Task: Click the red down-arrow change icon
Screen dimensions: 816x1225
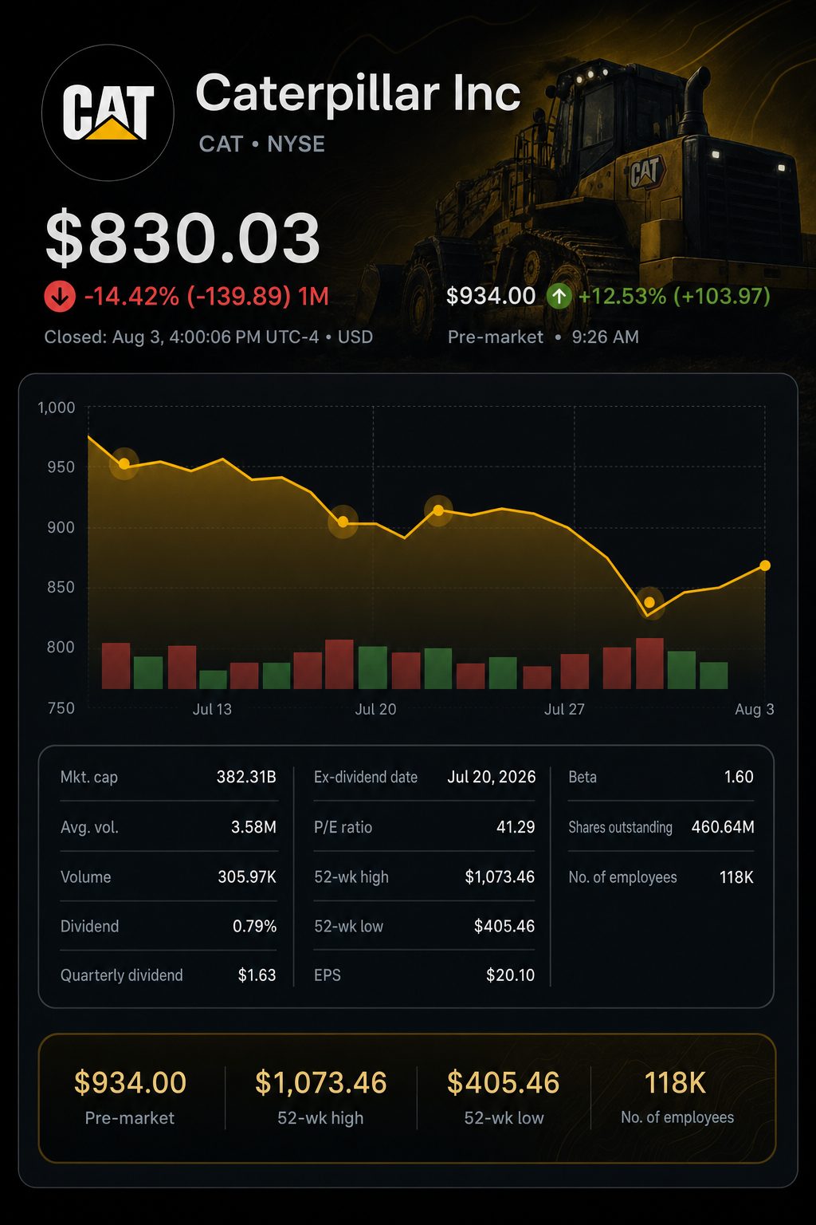Action: (x=60, y=297)
